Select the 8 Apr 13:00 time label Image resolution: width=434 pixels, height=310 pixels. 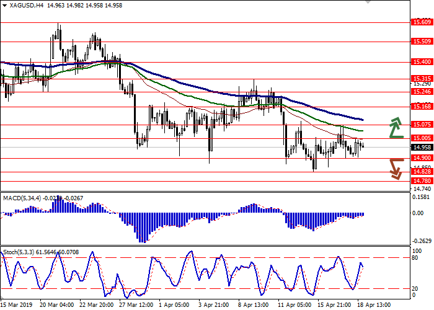click(252, 305)
